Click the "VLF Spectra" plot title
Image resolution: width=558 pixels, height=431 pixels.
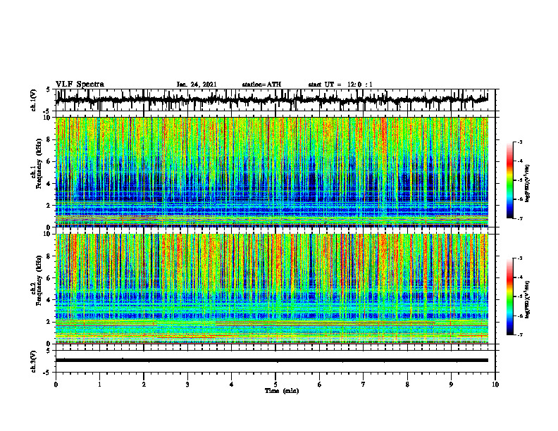click(x=80, y=85)
